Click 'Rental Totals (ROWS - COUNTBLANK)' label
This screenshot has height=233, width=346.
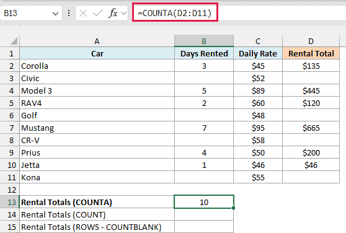tap(97, 227)
